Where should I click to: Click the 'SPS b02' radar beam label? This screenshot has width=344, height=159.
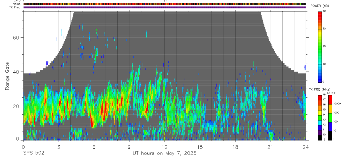point(33,153)
